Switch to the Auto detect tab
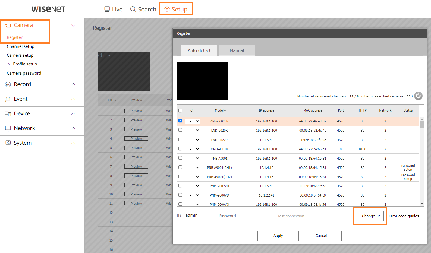431x253 pixels. pos(199,50)
